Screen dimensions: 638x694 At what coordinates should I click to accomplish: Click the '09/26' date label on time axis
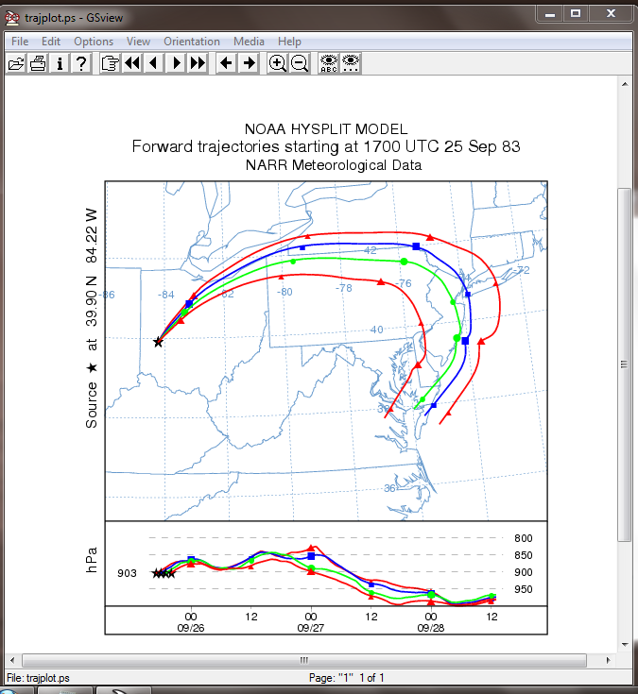click(x=191, y=628)
